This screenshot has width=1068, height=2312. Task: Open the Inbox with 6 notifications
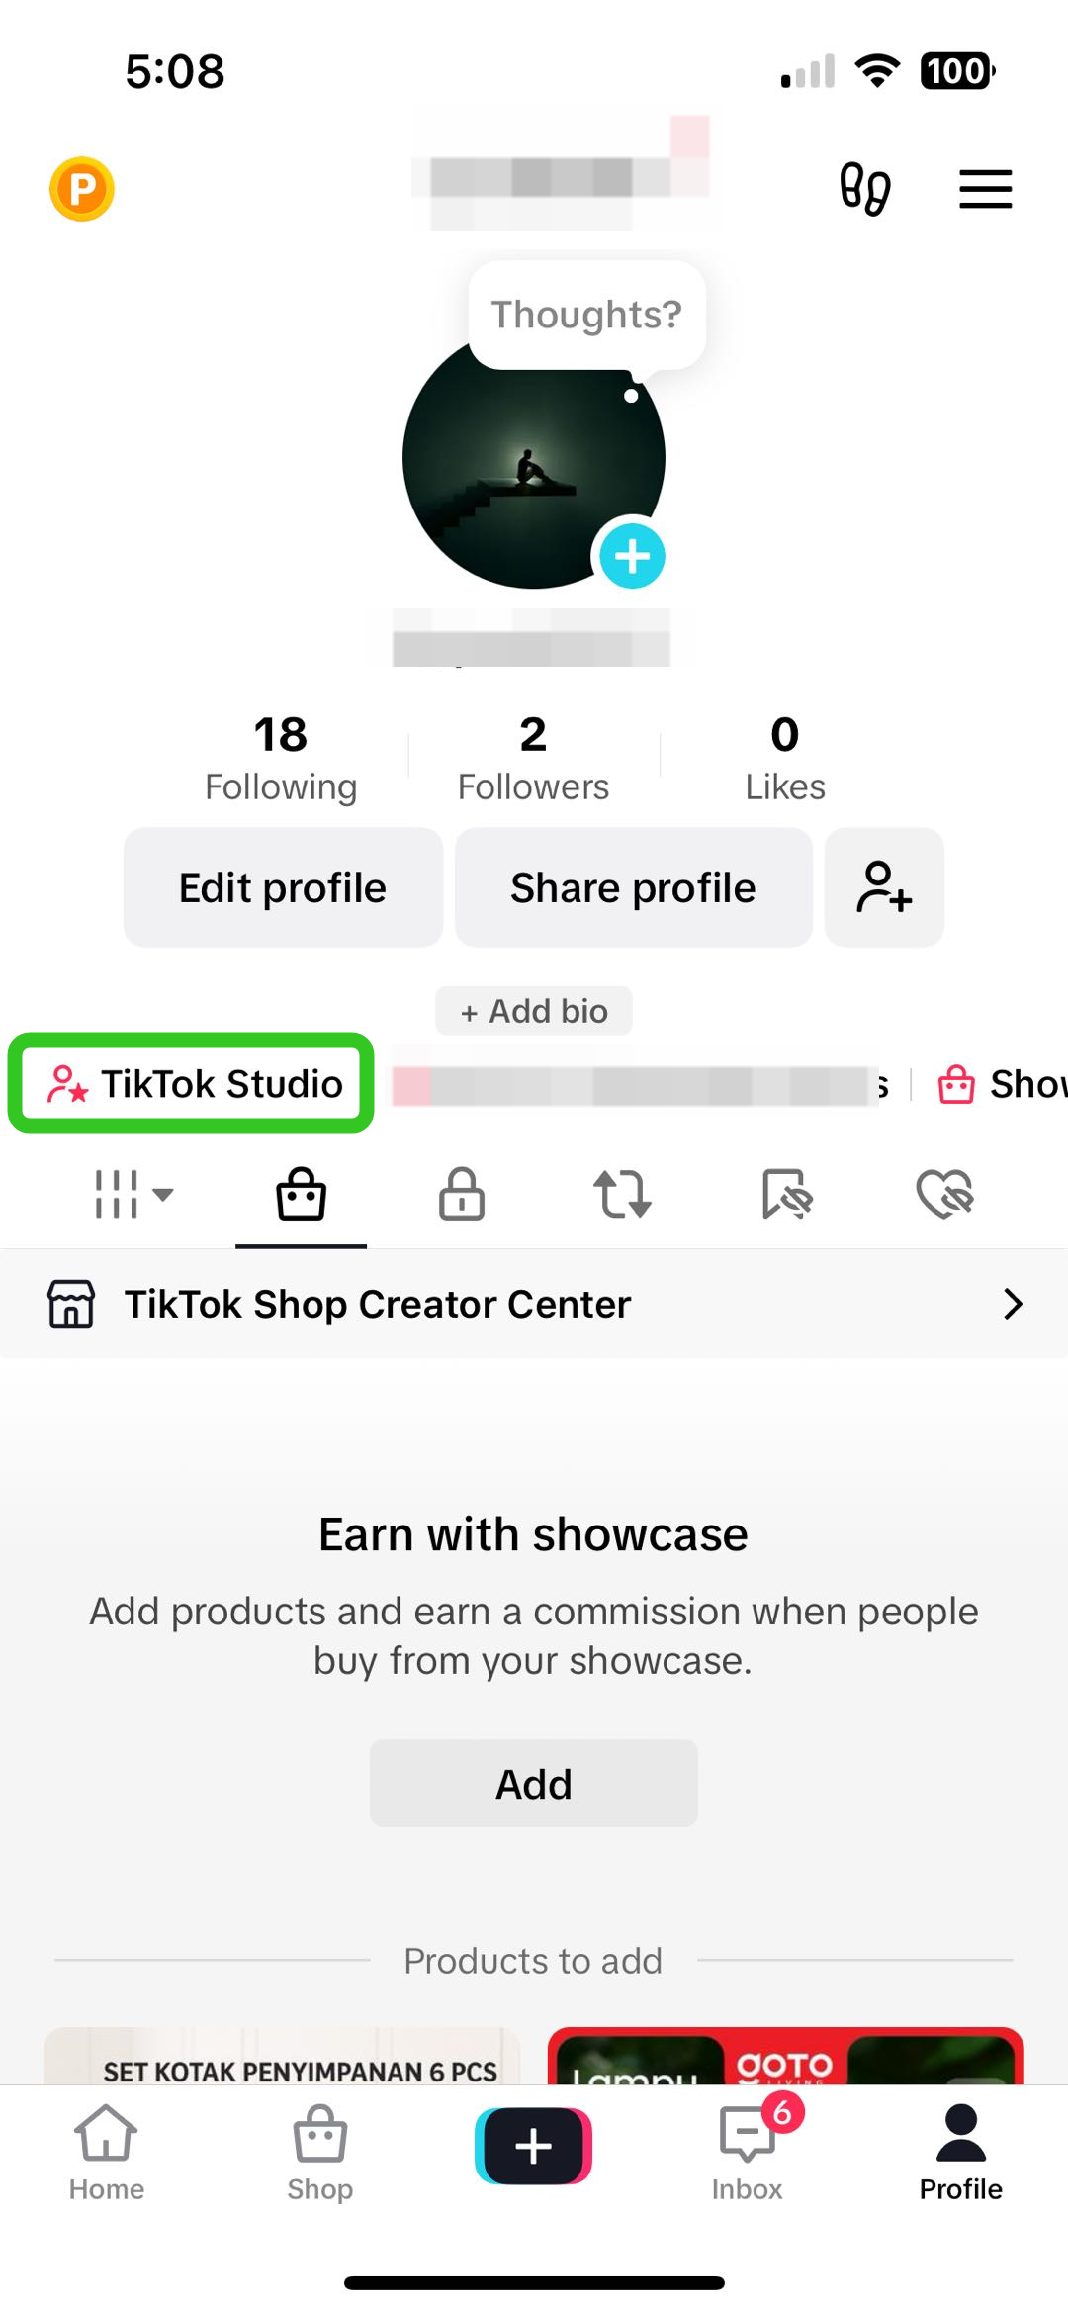tap(748, 2151)
